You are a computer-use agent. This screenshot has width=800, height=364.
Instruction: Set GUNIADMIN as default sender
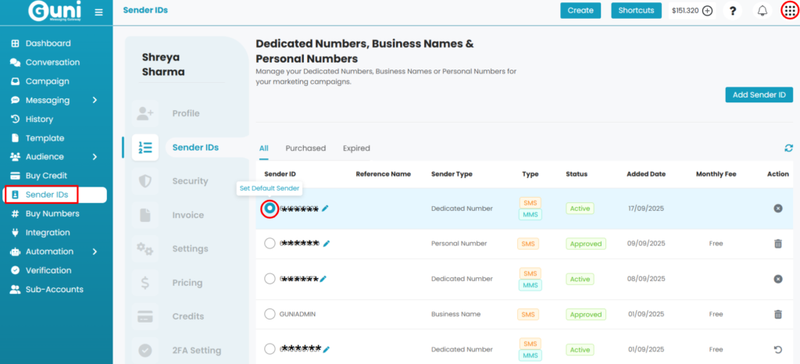(270, 314)
